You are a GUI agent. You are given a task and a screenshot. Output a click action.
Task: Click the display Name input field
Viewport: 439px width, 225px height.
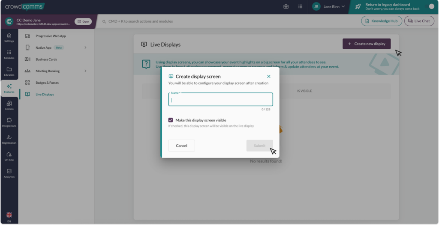click(221, 100)
